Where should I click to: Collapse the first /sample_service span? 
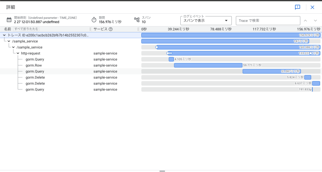point(9,41)
